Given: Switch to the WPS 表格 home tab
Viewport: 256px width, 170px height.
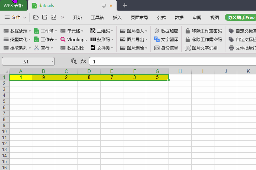Looking at the screenshot, I should (x=13, y=6).
